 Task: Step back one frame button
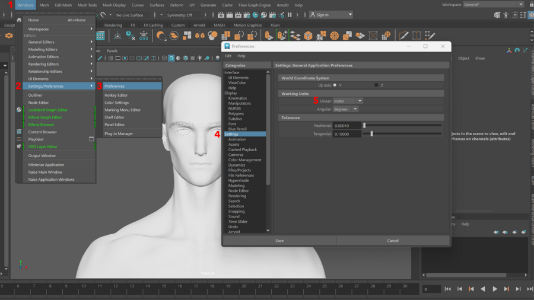(x=460, y=289)
